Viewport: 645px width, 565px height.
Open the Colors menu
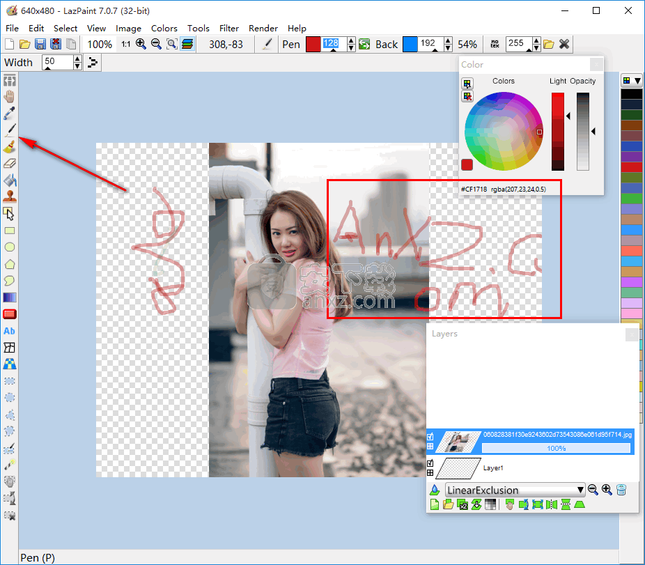(164, 28)
